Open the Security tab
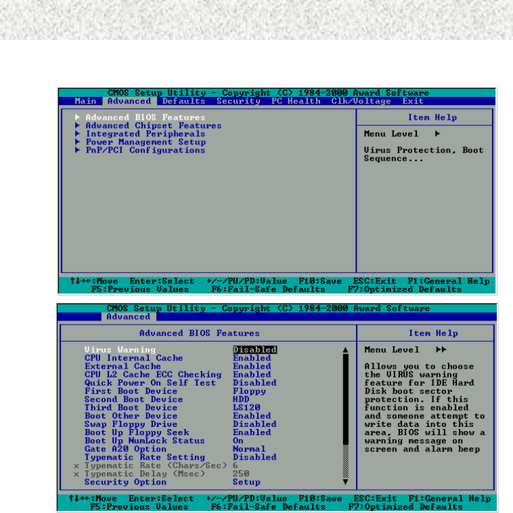This screenshot has height=513, width=513. pyautogui.click(x=238, y=101)
